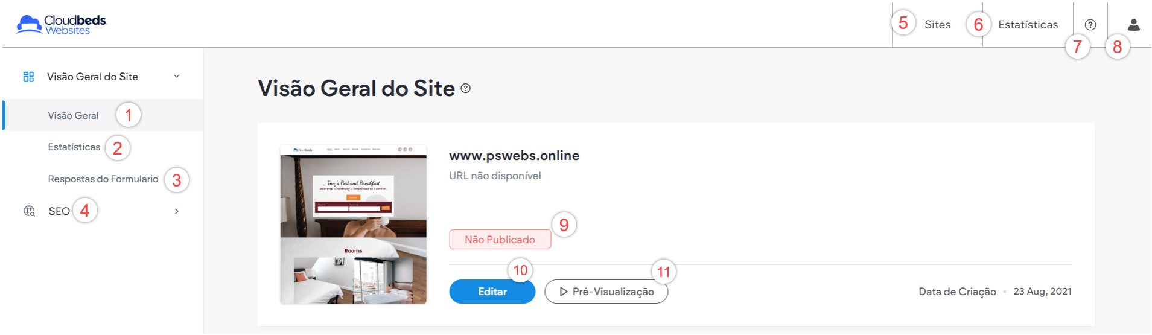Screen dimensions: 1152x335
Task: Launch the Pré-Visualização preview button
Action: click(606, 292)
